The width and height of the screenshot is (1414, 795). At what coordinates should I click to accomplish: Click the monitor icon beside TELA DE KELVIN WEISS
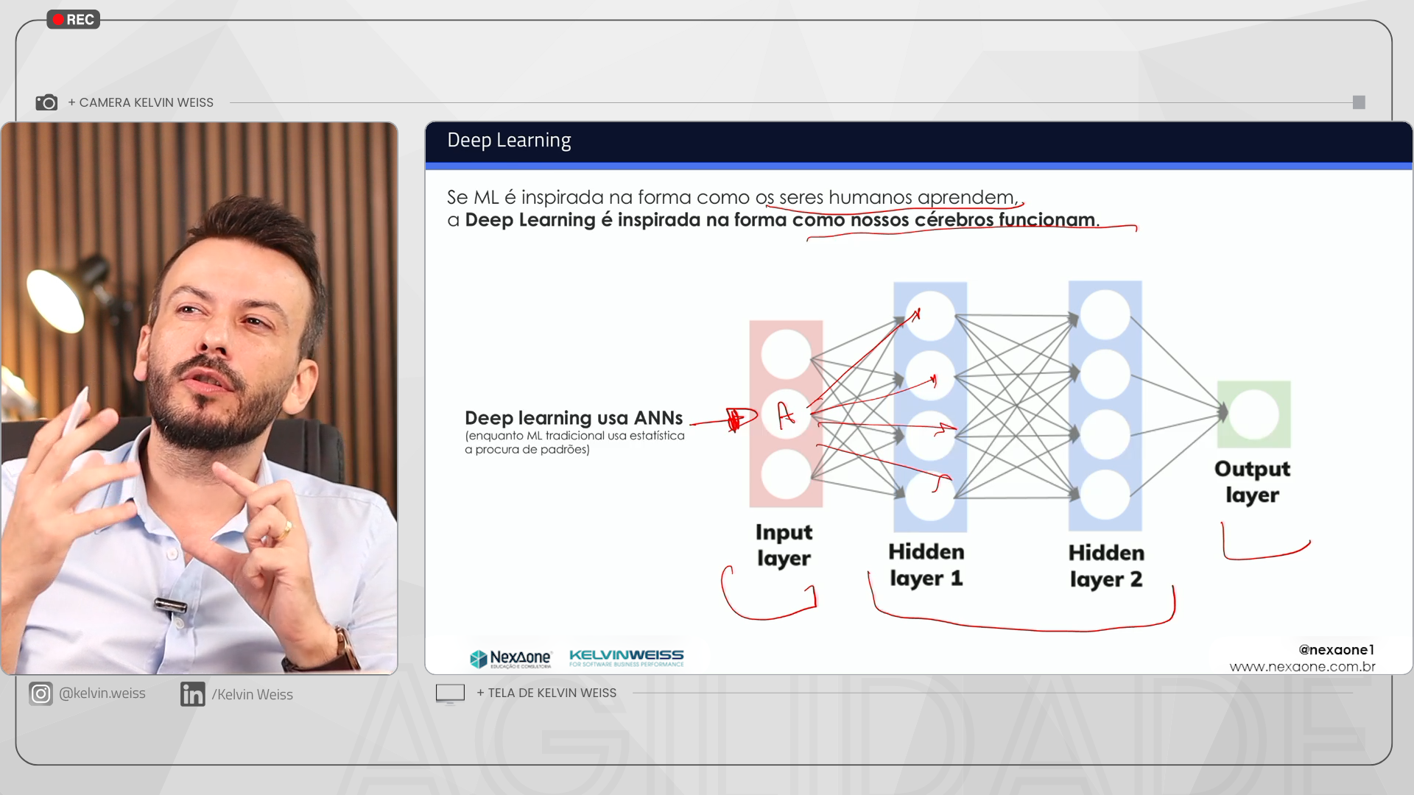point(450,693)
